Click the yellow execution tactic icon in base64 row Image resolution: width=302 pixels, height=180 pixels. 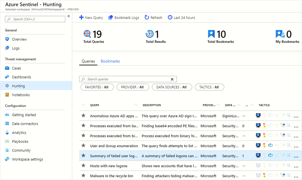264,125
